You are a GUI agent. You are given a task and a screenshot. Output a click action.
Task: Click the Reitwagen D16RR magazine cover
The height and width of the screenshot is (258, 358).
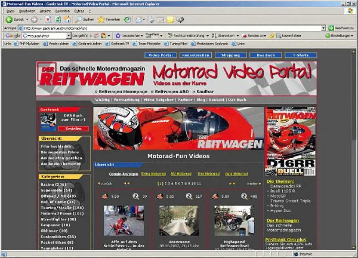coord(290,142)
